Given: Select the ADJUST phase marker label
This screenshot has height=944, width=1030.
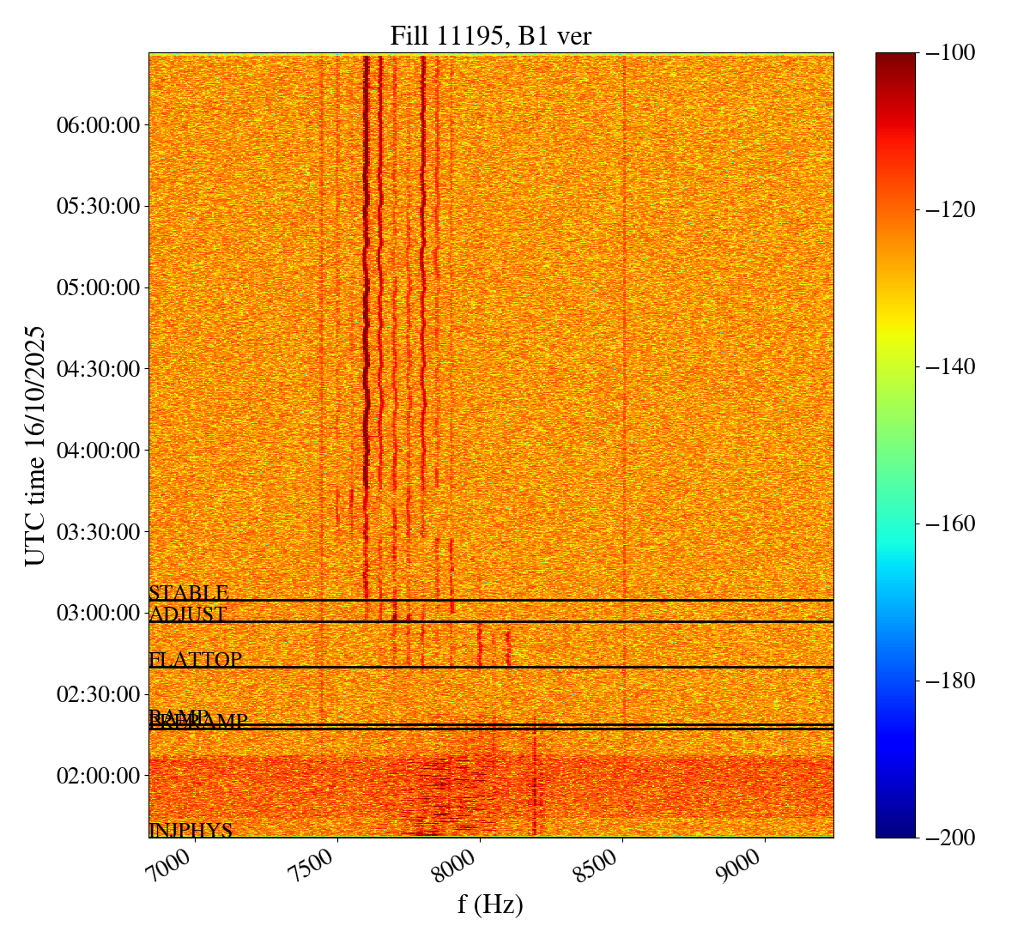Looking at the screenshot, I should click(x=187, y=614).
